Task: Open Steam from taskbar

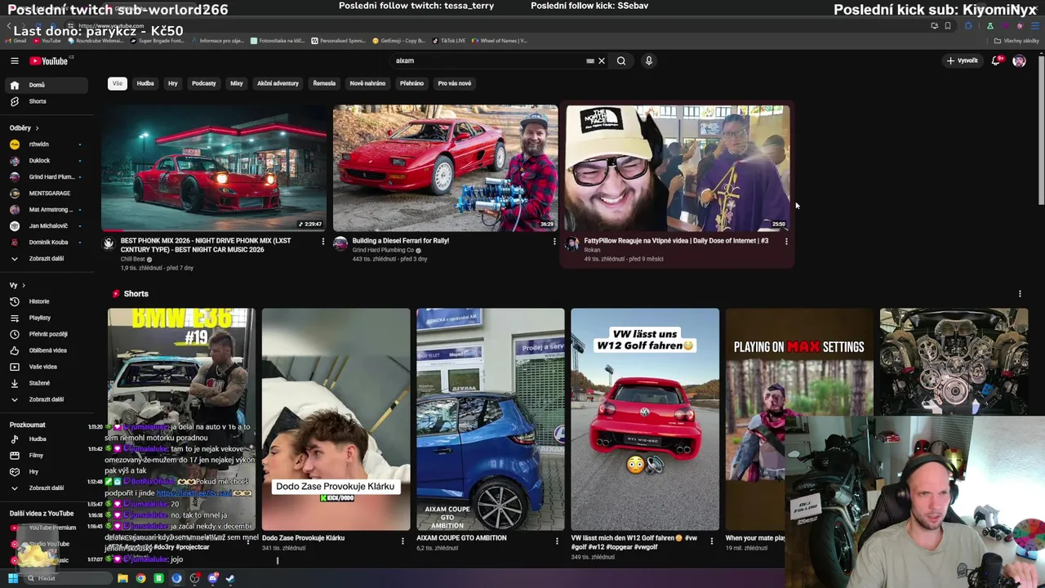Action: pyautogui.click(x=230, y=578)
